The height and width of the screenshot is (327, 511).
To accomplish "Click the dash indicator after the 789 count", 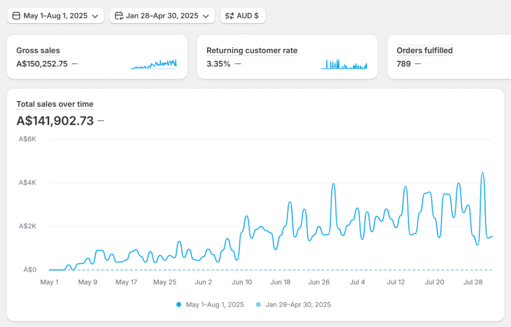I will 419,63.
